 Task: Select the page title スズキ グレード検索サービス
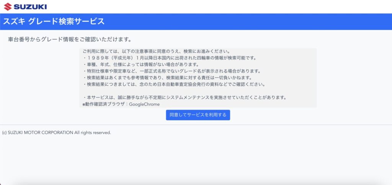coord(54,21)
